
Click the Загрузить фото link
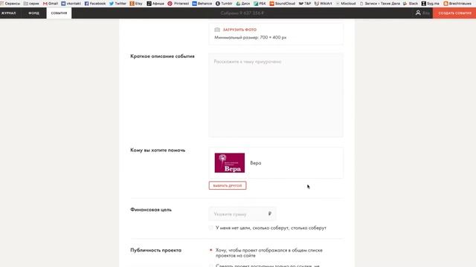tap(239, 30)
